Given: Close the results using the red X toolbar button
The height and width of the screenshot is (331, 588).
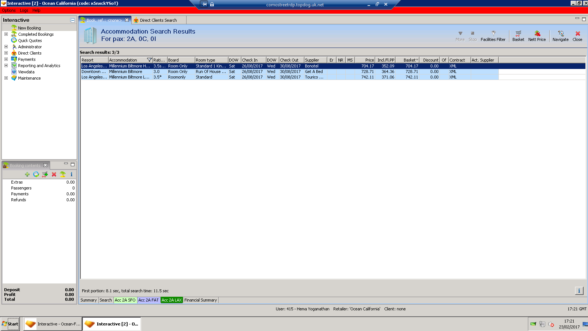Looking at the screenshot, I should (x=577, y=36).
